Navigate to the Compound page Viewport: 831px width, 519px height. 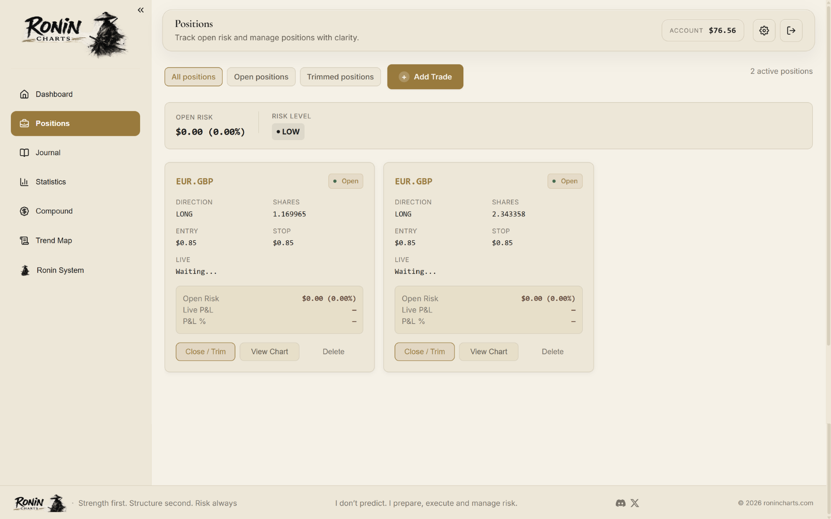[75, 211]
